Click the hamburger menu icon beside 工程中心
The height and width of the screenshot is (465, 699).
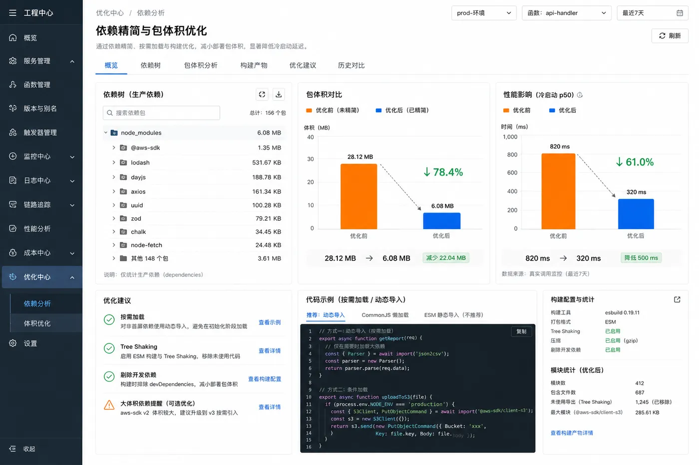(x=12, y=13)
